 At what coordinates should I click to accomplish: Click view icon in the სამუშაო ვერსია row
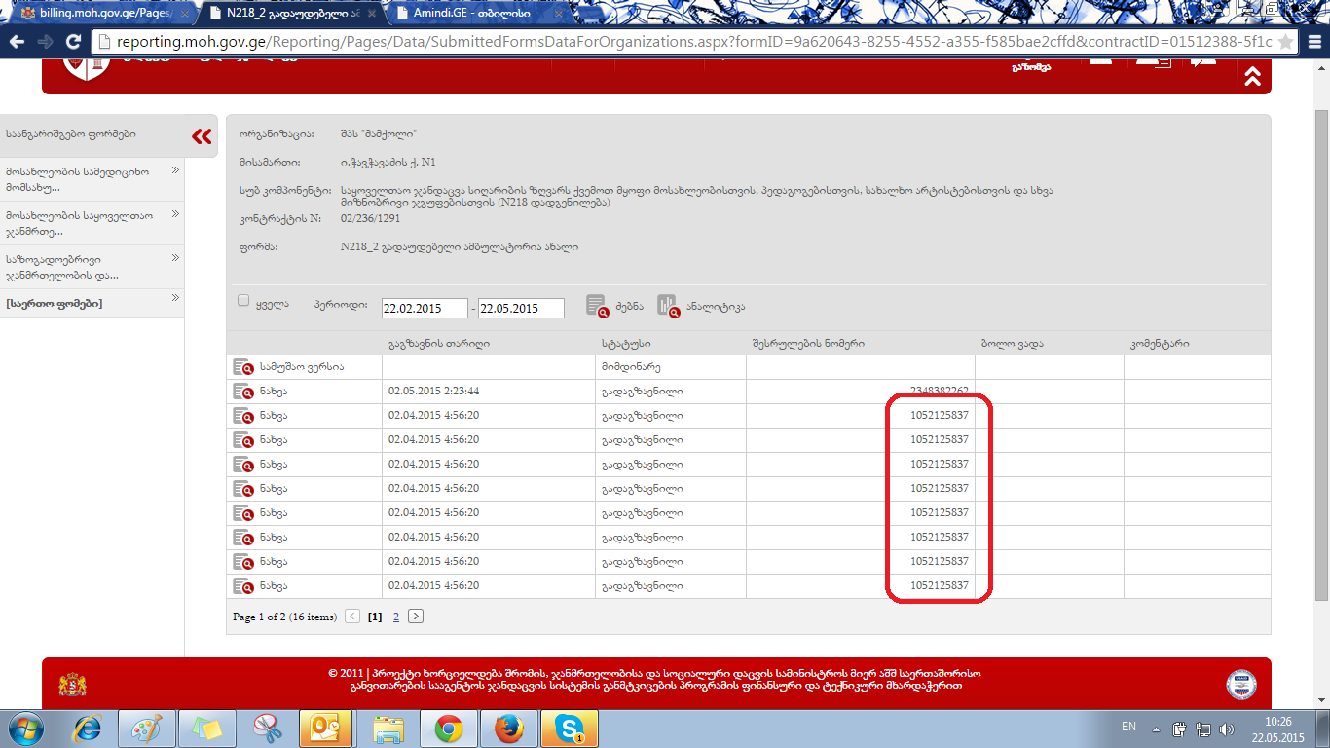point(242,367)
